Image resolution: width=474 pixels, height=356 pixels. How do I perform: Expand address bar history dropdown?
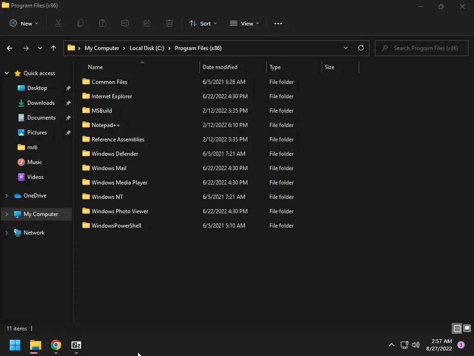point(345,48)
